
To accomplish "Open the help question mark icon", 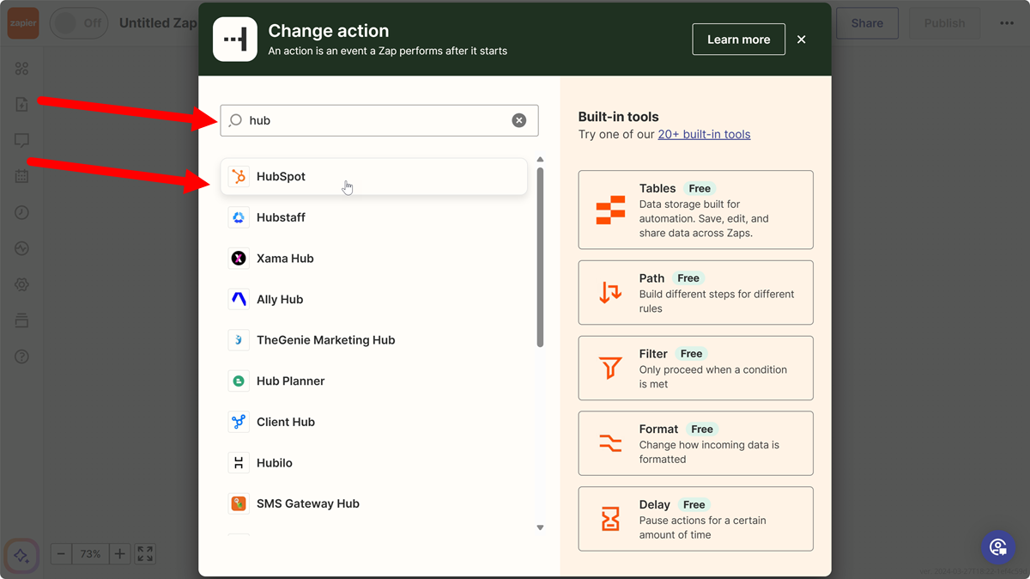I will (x=21, y=356).
